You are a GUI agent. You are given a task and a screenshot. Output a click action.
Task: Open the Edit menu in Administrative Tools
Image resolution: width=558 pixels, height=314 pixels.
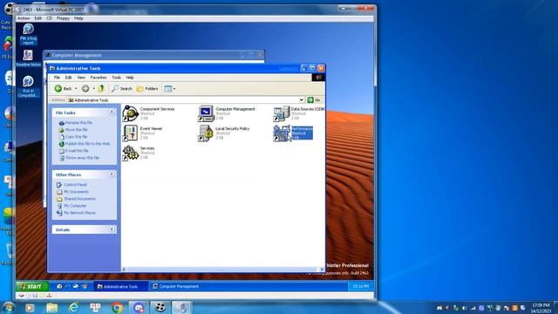point(68,78)
